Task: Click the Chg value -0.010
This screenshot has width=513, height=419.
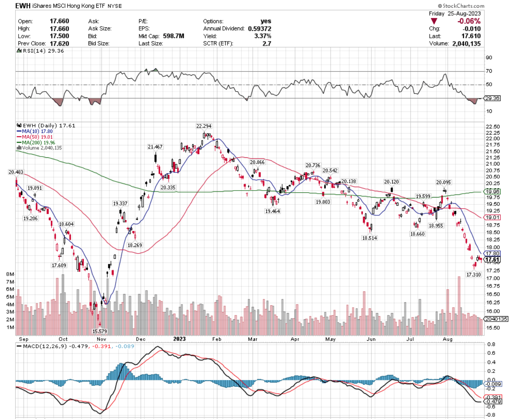Action: click(472, 29)
